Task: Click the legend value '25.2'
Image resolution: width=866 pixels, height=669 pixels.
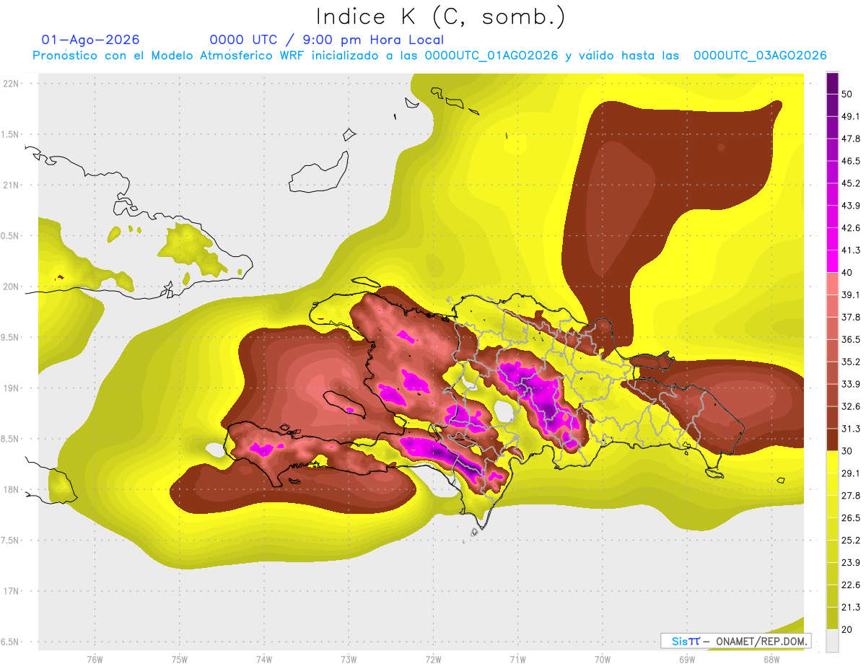Action: [851, 541]
